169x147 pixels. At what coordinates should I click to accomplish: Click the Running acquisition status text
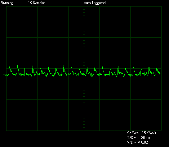7,3
